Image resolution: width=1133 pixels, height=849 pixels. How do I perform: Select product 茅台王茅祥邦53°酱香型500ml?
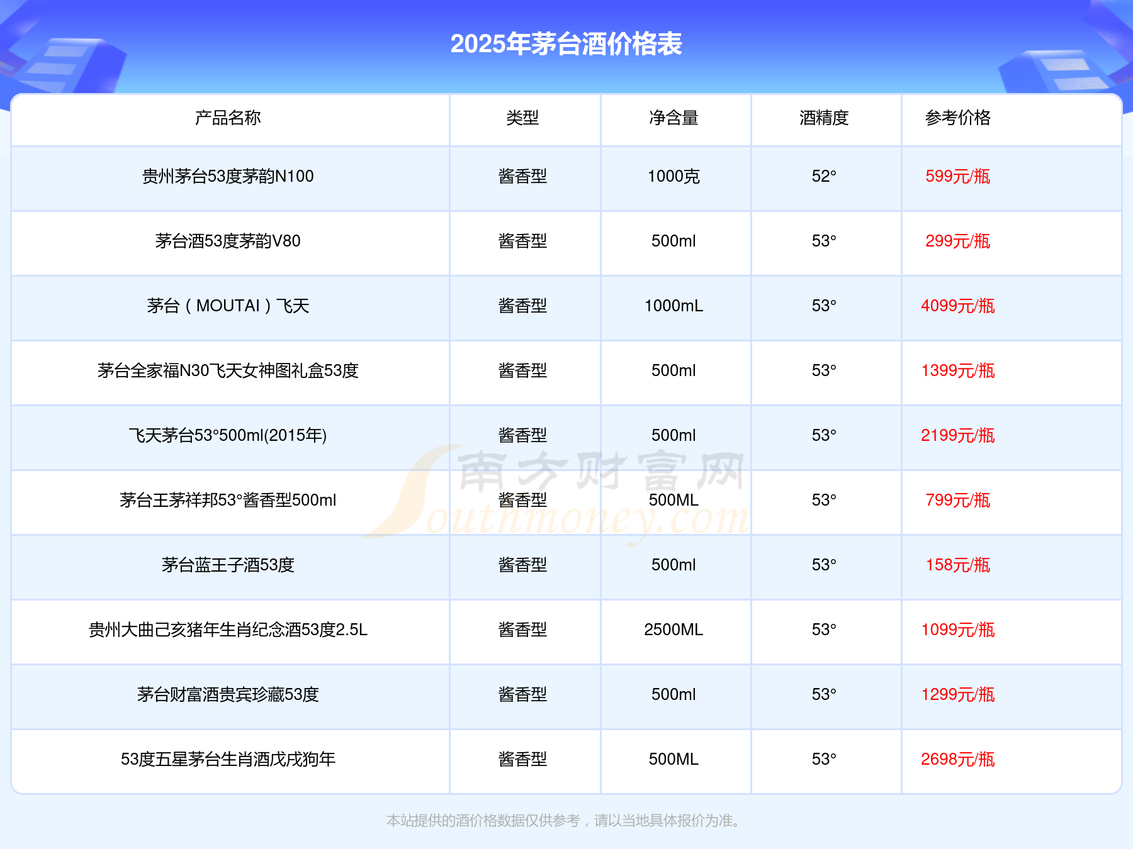click(x=228, y=500)
